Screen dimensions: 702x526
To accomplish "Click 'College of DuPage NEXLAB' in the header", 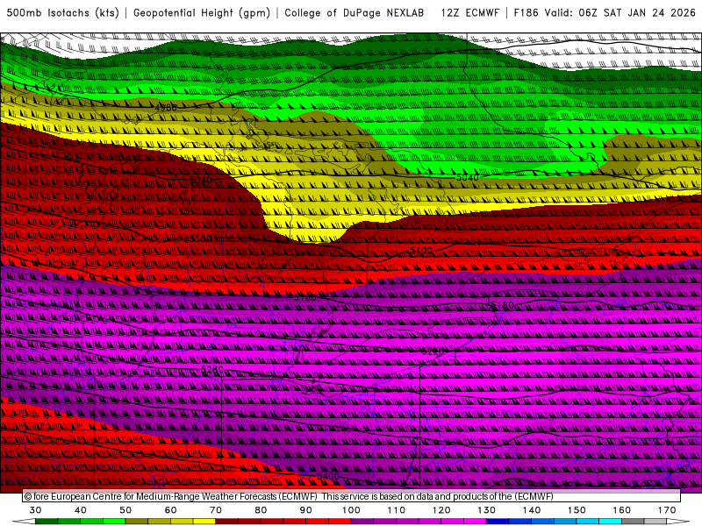I will point(355,13).
